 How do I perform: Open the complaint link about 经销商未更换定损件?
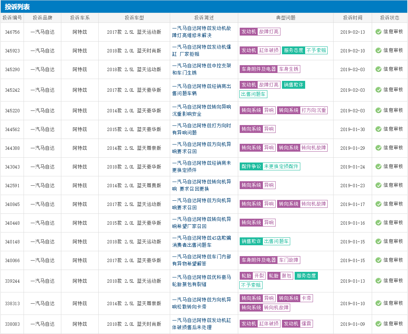(x=202, y=167)
